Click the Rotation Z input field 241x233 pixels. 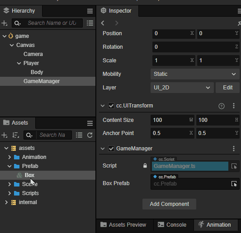click(x=196, y=47)
